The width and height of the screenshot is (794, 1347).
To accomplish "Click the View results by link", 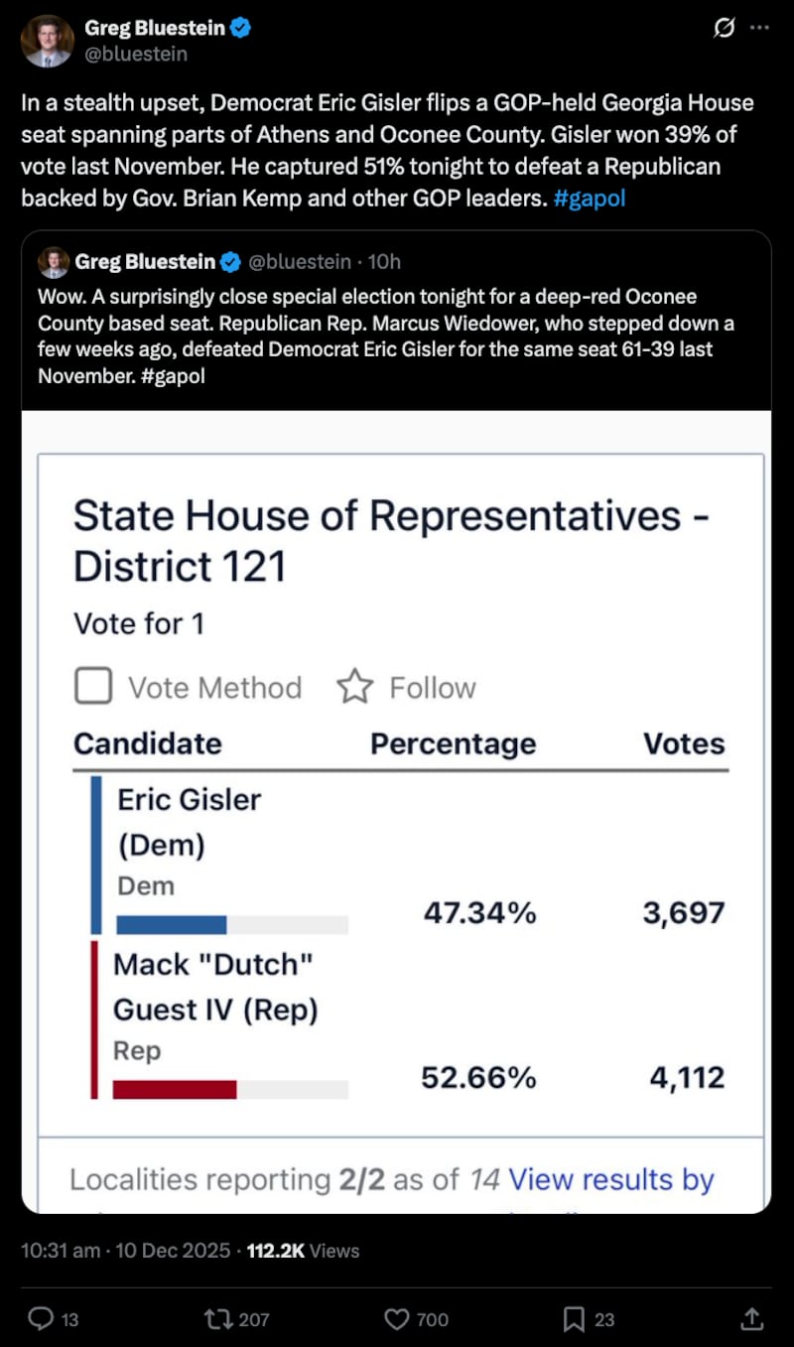I will pos(610,1179).
